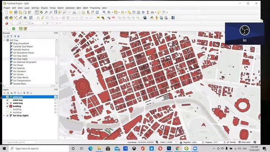This screenshot has height=152, width=270.
Task: Click the Refresh map icon
Action: 97,12
